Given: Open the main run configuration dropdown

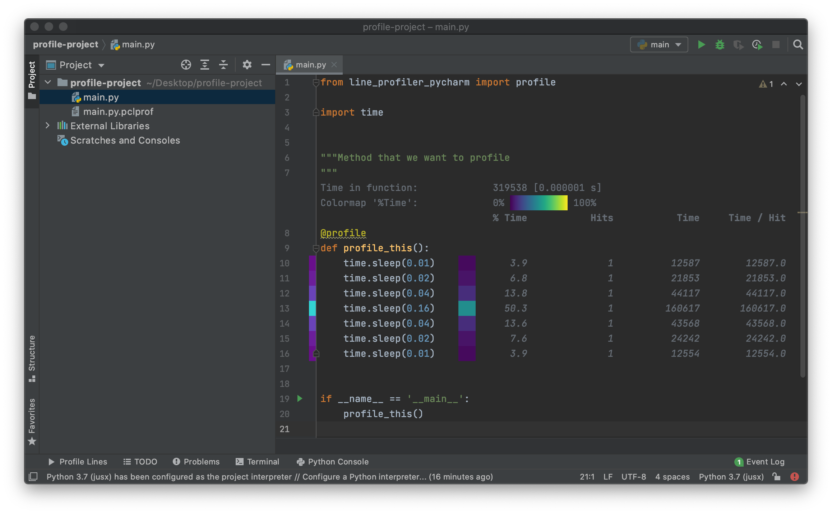Looking at the screenshot, I should (x=659, y=44).
